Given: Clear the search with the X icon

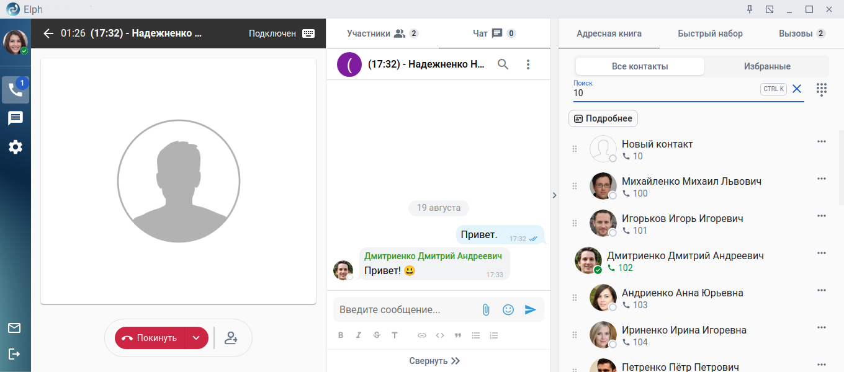Looking at the screenshot, I should [x=797, y=89].
